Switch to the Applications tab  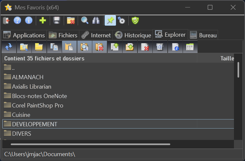[x=24, y=35]
